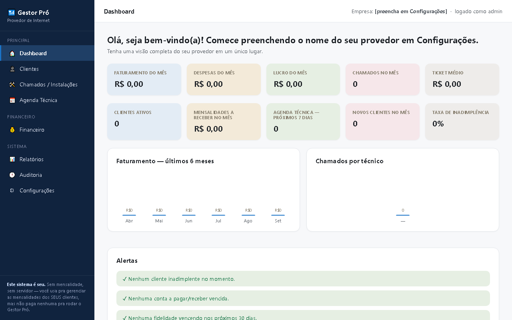Click the Mai bar in the Faturamento chart

159,215
